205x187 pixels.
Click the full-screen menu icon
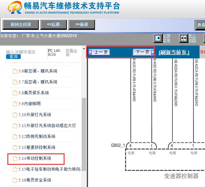[158, 38]
